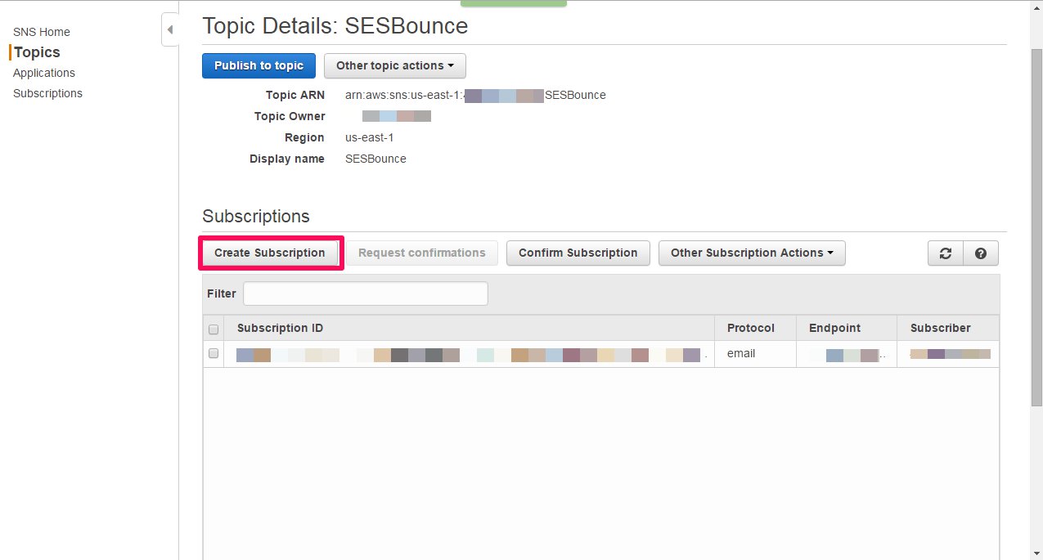Refresh the subscriptions list
Viewport: 1043px width, 560px height.
click(946, 253)
